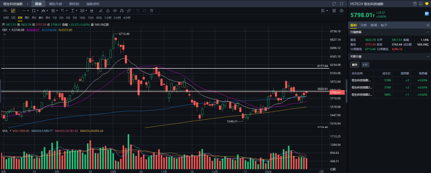Click the ETF filter button
The width and height of the screenshot is (431, 173).
(x=365, y=65)
